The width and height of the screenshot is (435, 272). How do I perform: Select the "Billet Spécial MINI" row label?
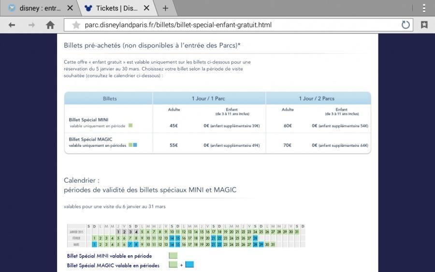click(x=89, y=119)
